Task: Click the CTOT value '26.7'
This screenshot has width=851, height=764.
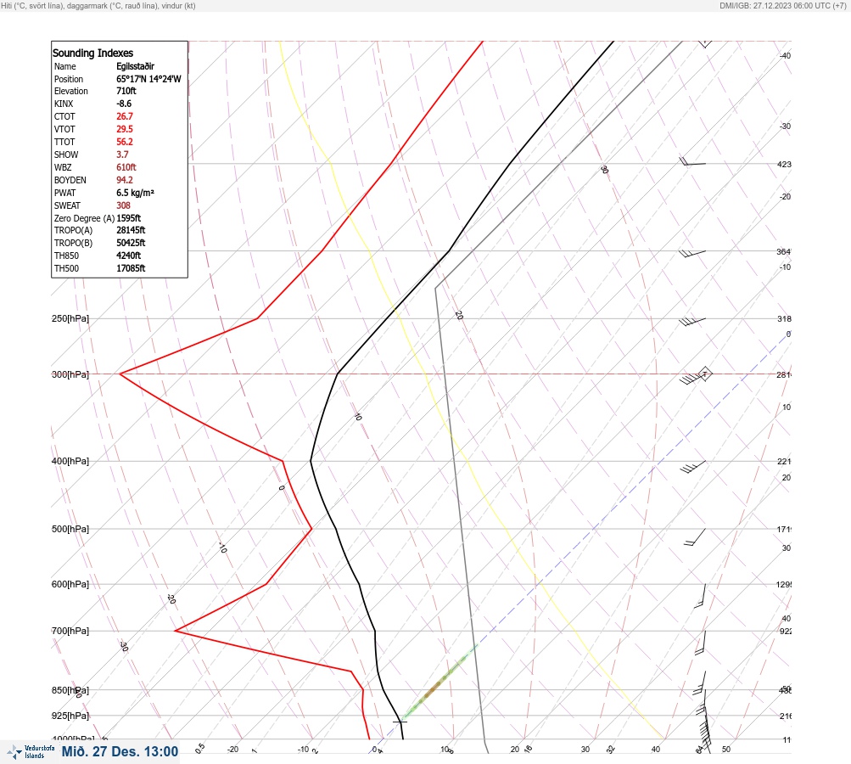Action: (124, 116)
